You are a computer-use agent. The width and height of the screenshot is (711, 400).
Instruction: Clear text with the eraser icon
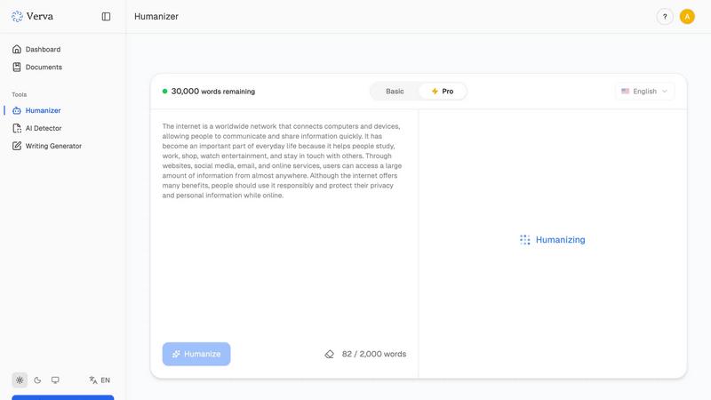[x=329, y=354]
